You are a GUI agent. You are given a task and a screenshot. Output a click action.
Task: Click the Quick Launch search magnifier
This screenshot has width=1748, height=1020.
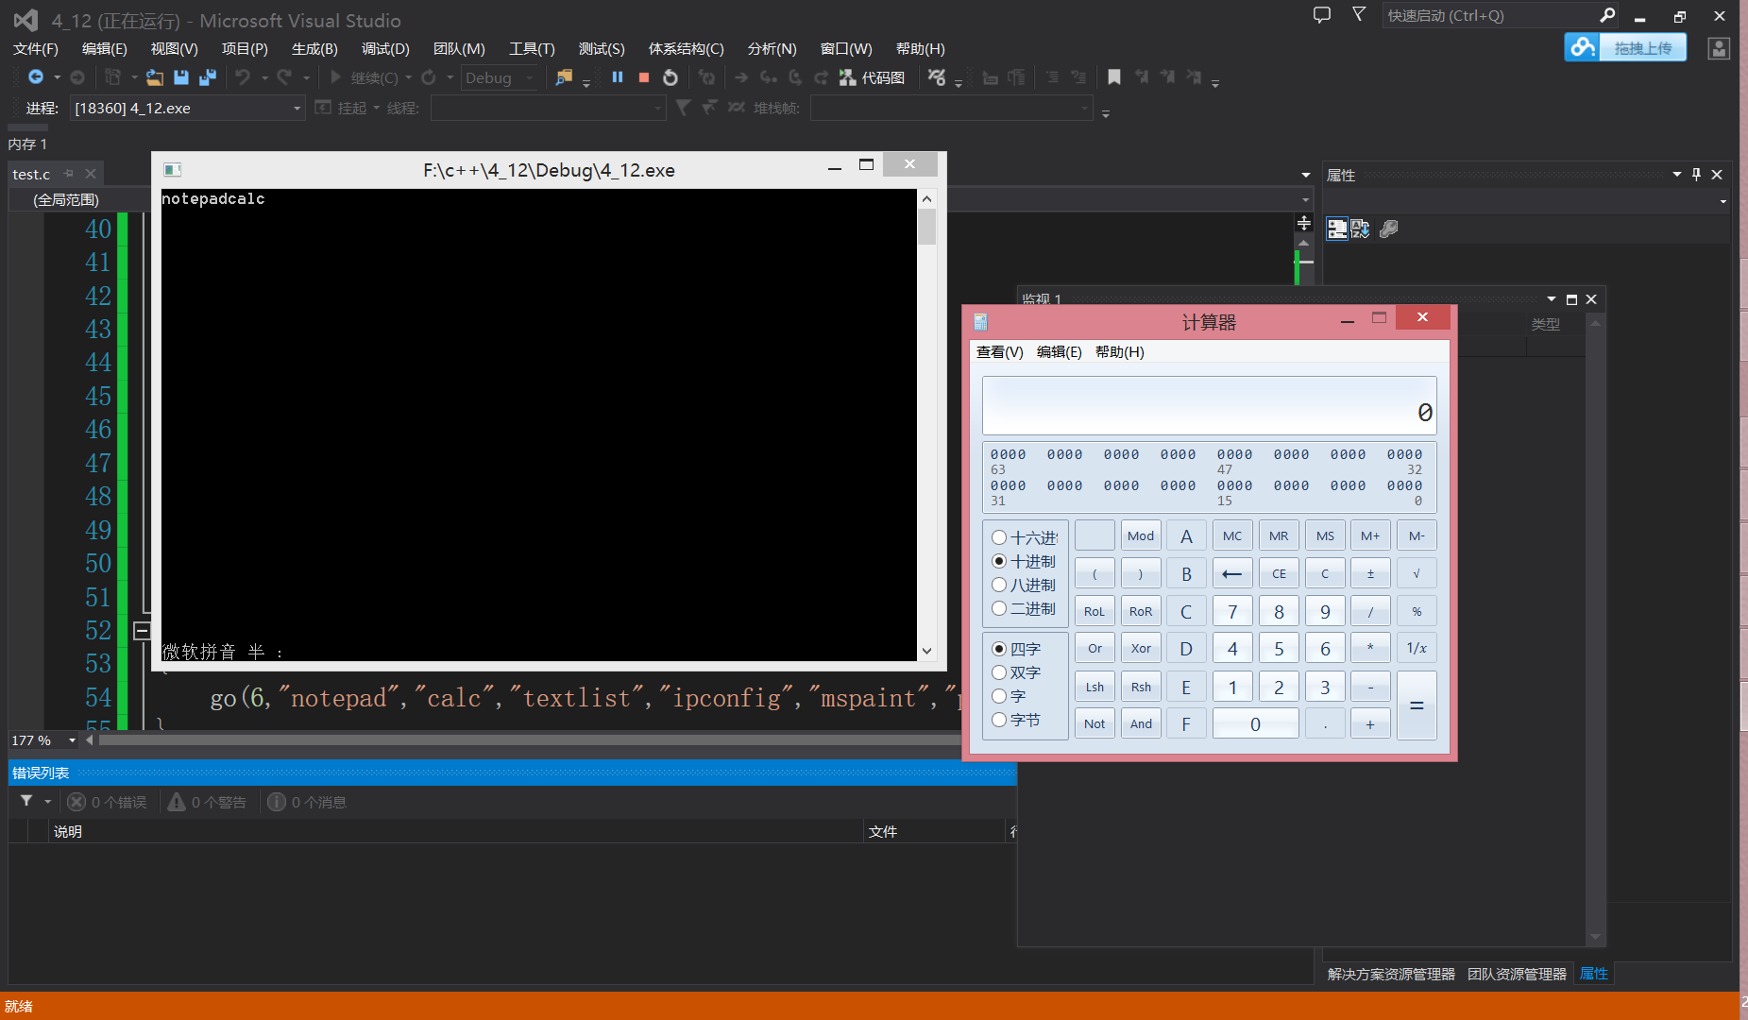coord(1607,15)
